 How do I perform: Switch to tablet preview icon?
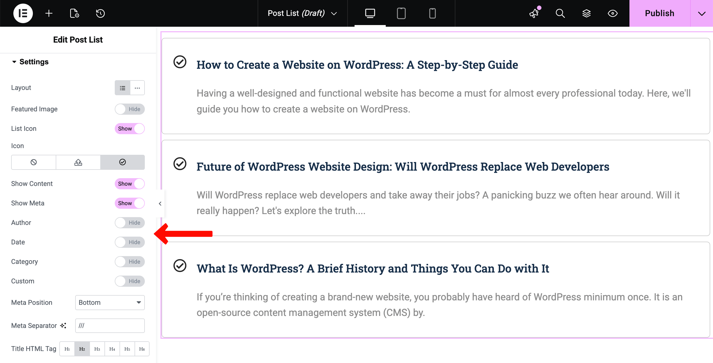401,13
